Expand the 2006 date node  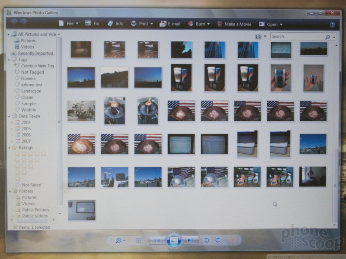point(12,135)
